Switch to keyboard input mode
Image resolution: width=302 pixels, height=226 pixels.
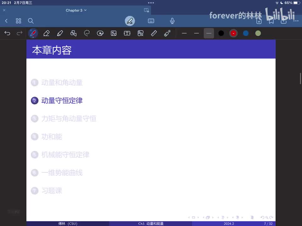(151, 21)
